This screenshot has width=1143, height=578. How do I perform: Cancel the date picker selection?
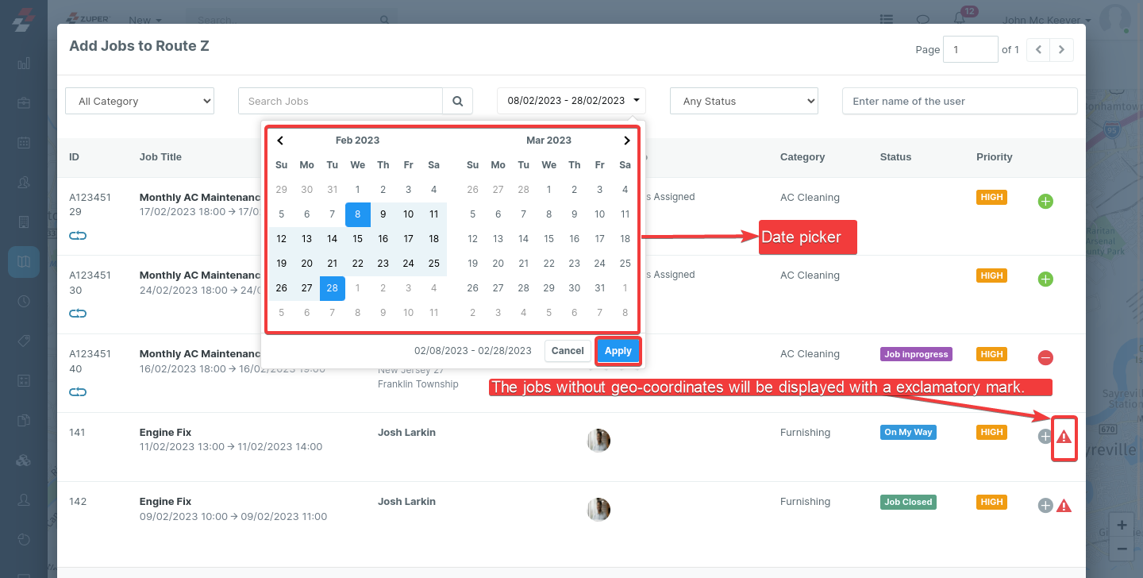click(568, 351)
